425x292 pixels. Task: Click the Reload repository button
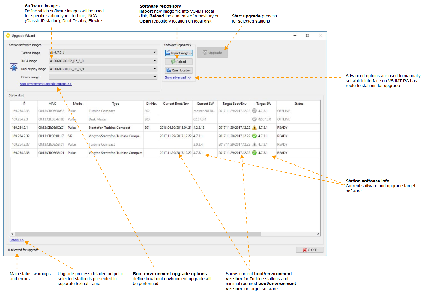[x=178, y=62]
